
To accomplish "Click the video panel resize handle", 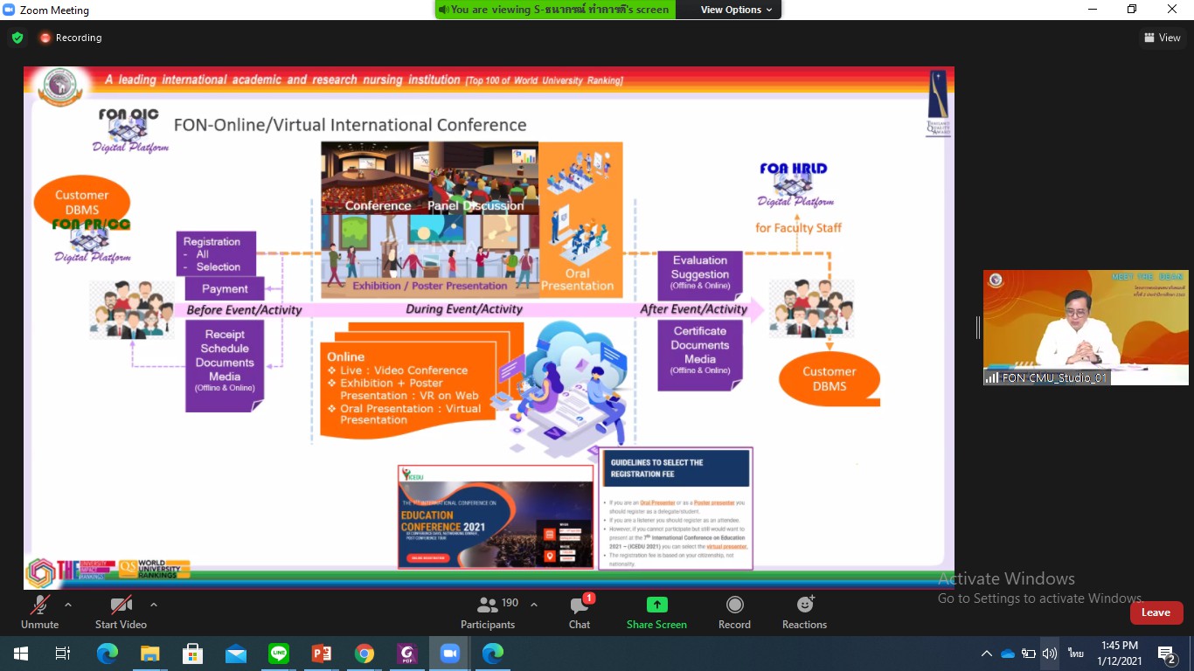I will pos(977,328).
